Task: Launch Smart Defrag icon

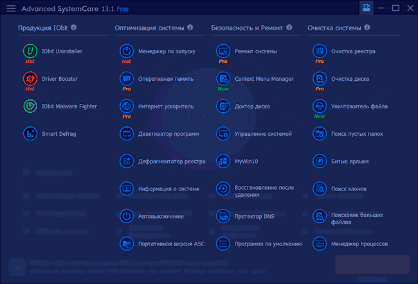Action: point(30,133)
